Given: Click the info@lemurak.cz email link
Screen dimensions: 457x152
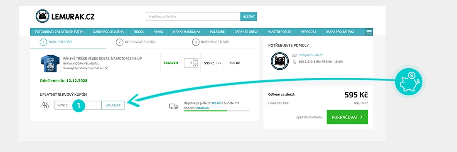Looking at the screenshot, I should coord(311,55).
